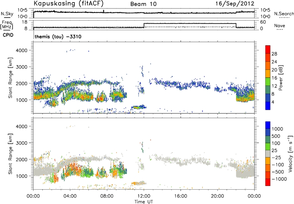Click the "Beam 10" header label
The height and width of the screenshot is (204, 294).
[x=143, y=4]
